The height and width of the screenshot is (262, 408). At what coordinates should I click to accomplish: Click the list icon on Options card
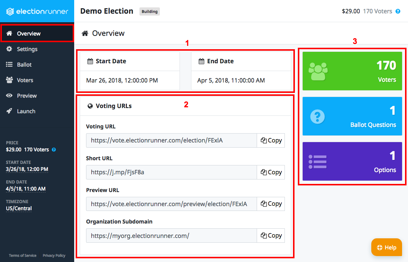pos(317,162)
